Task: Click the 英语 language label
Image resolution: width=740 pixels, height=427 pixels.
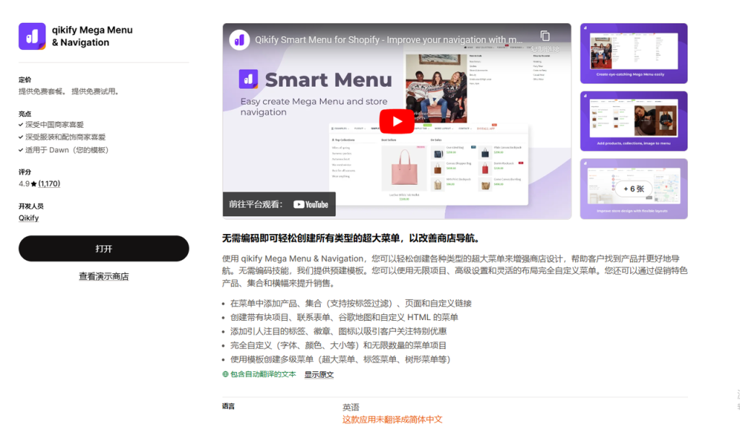Action: coord(350,407)
